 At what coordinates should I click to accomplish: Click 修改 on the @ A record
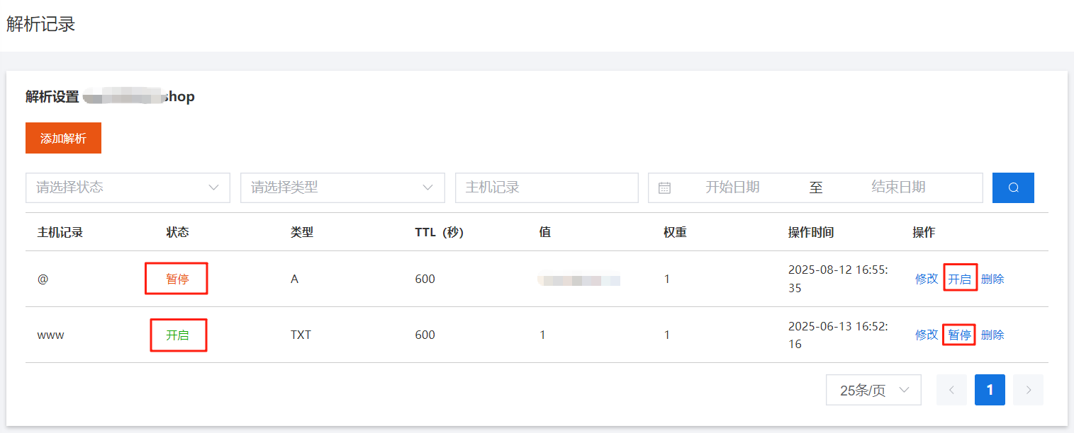927,279
